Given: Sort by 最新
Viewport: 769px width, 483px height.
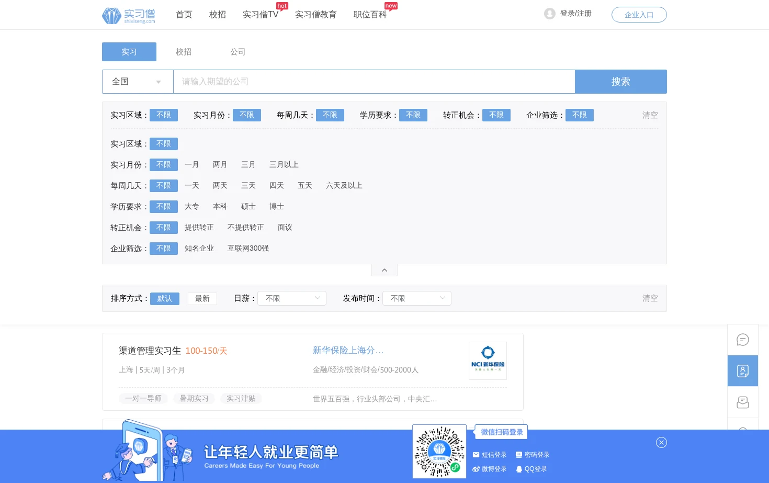Looking at the screenshot, I should pyautogui.click(x=202, y=298).
